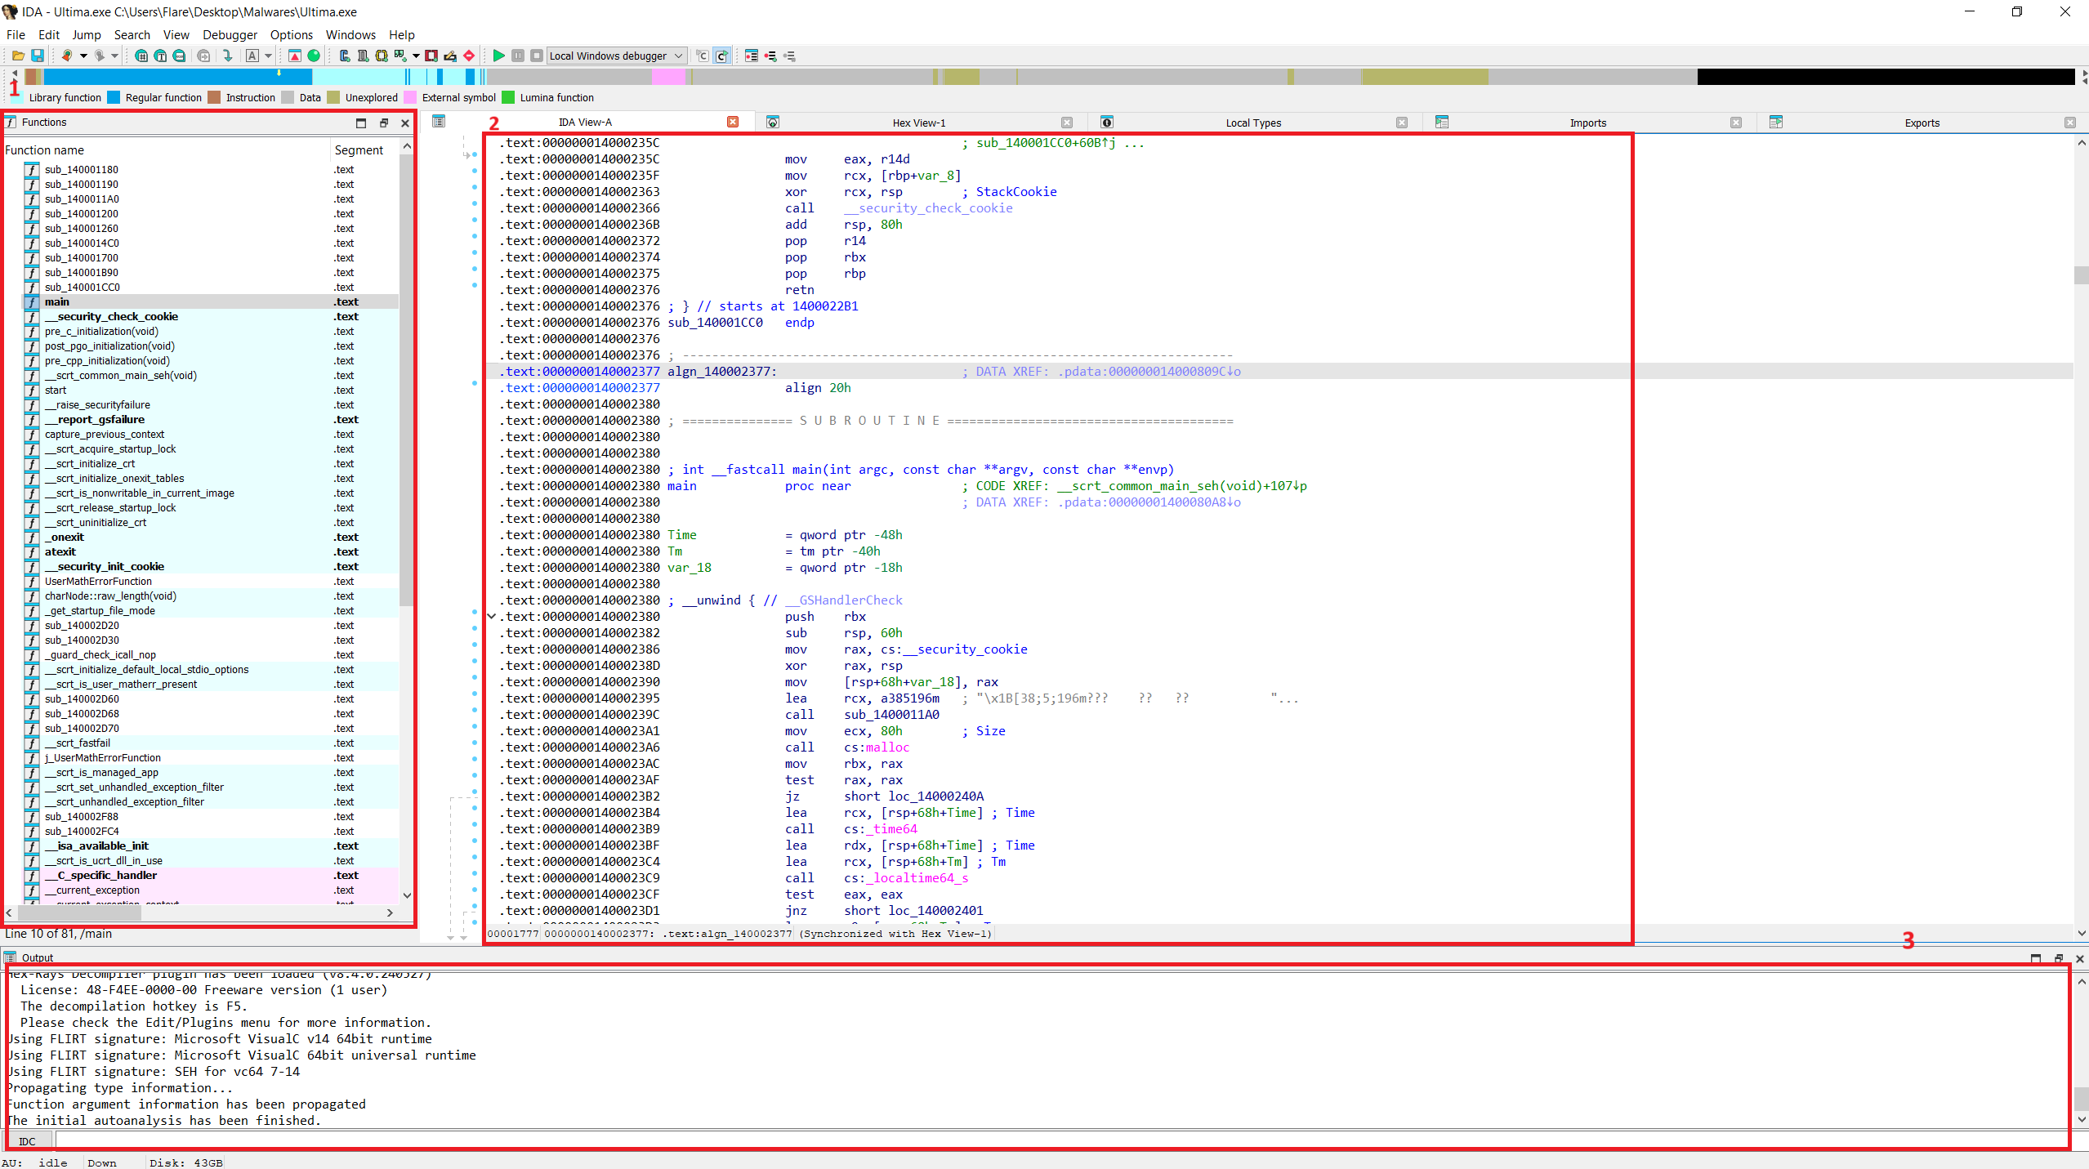
Task: Select IDC command language button
Action: [x=27, y=1140]
